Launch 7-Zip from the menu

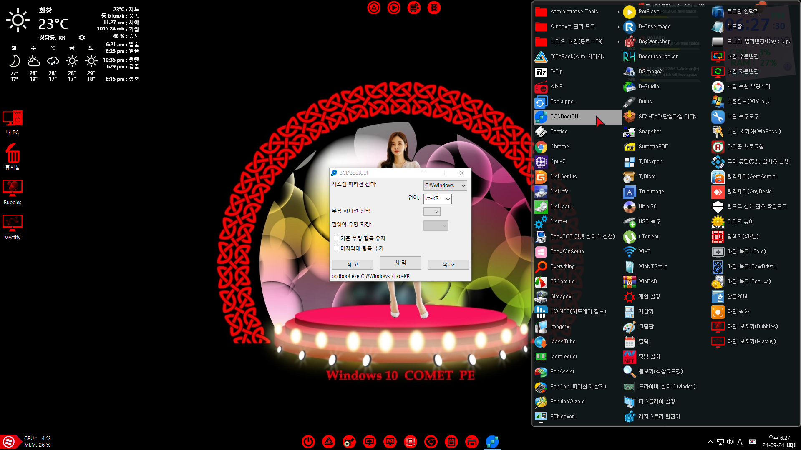[x=577, y=72]
